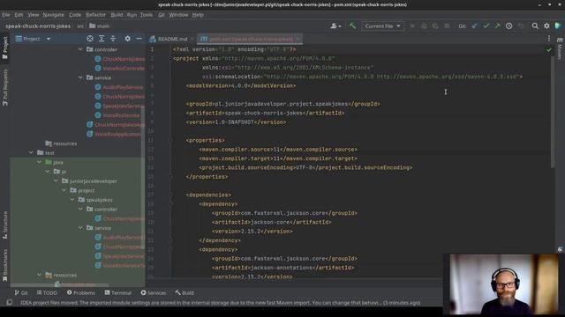This screenshot has height=317, width=565.
Task: Open IDE settings gear in top toolbar
Action: point(546,26)
